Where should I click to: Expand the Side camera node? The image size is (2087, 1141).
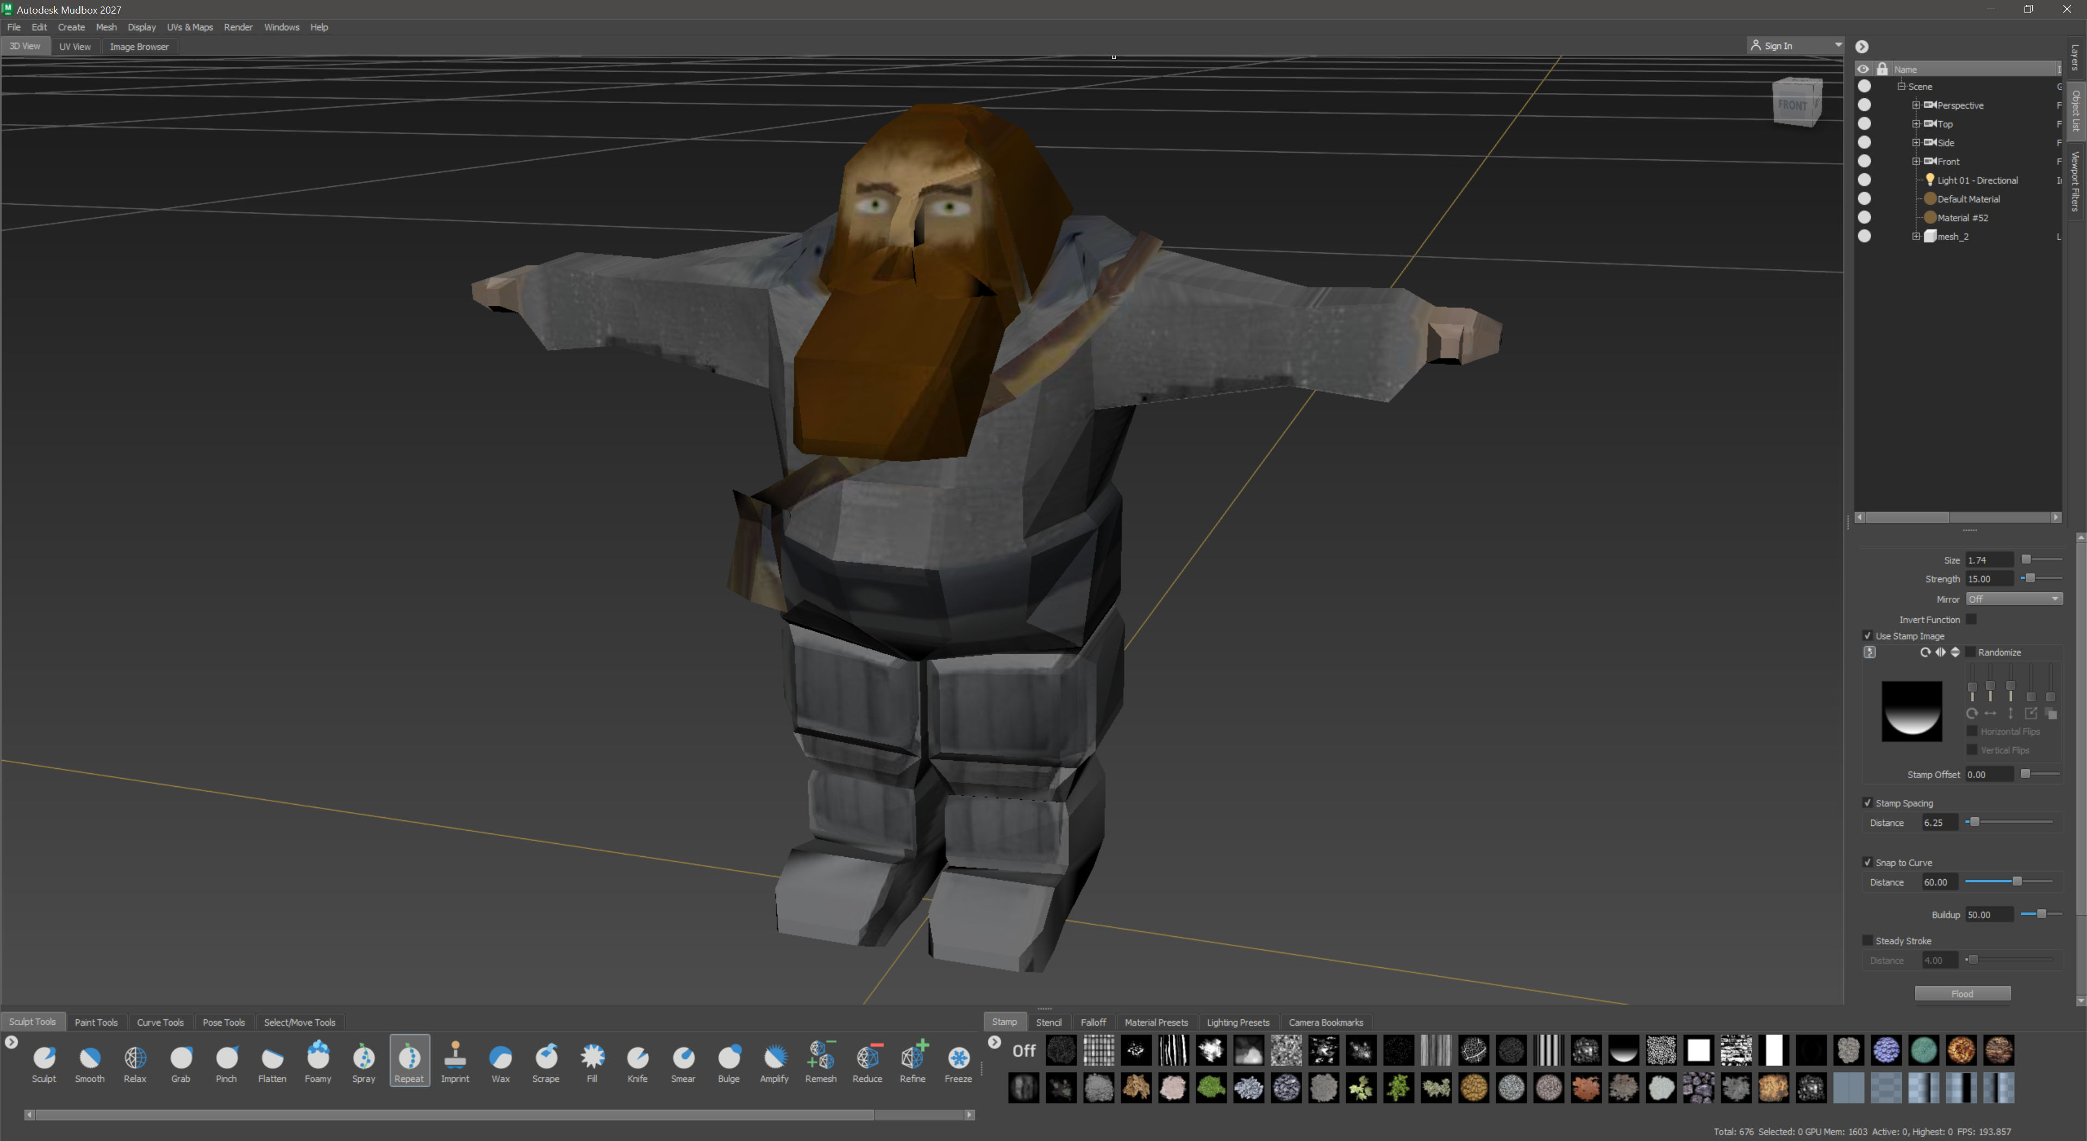1916,142
